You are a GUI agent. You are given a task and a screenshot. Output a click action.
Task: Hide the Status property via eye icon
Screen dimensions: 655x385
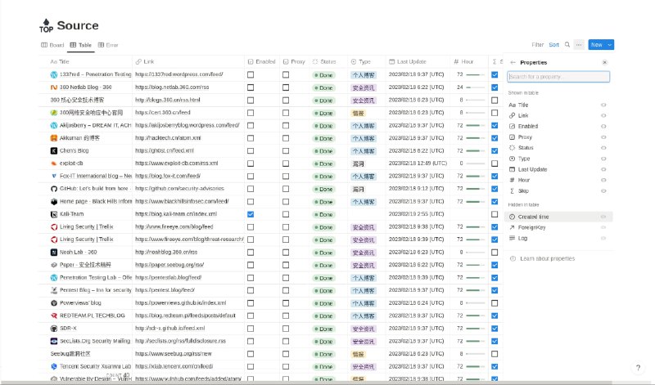603,148
